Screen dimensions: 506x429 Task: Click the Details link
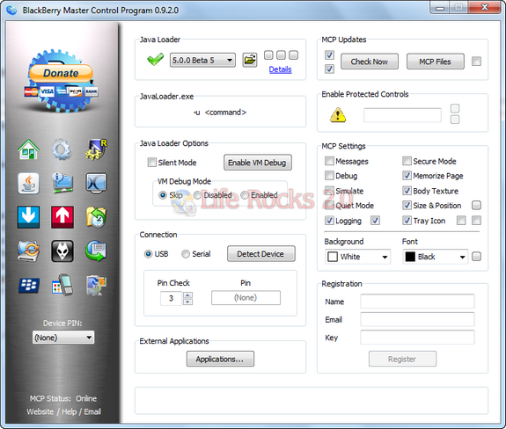[x=280, y=69]
